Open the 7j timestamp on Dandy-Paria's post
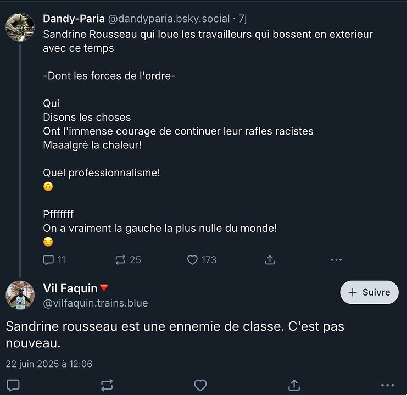This screenshot has width=407, height=395. (x=243, y=19)
